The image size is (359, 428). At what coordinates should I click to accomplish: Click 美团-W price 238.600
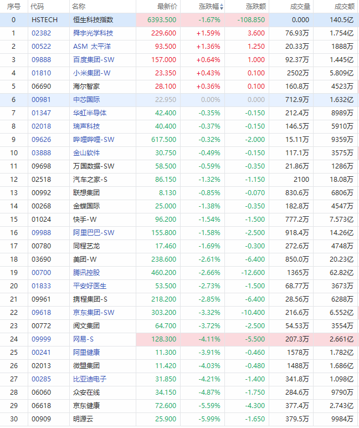pos(163,259)
